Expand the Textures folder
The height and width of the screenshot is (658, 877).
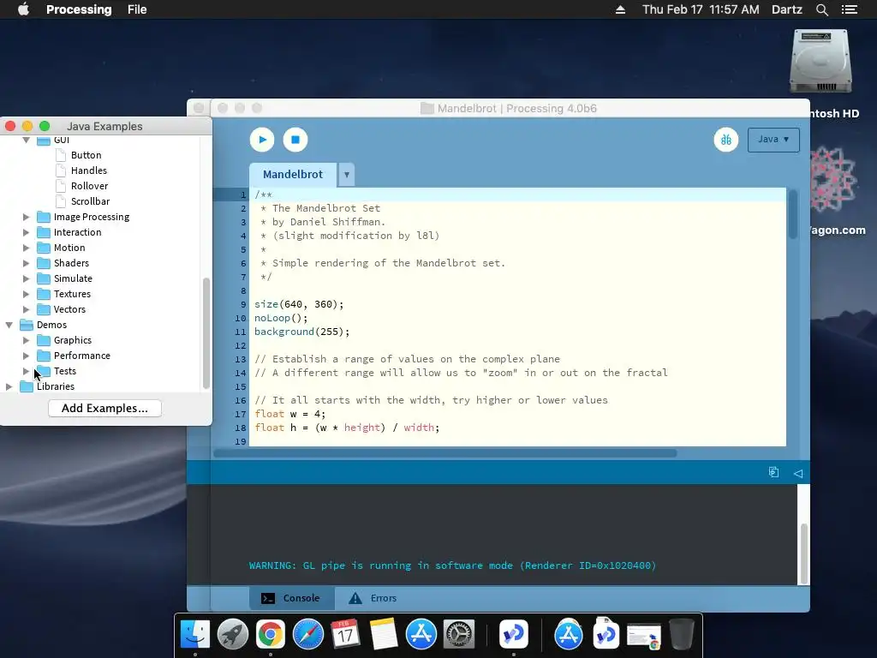click(x=27, y=294)
